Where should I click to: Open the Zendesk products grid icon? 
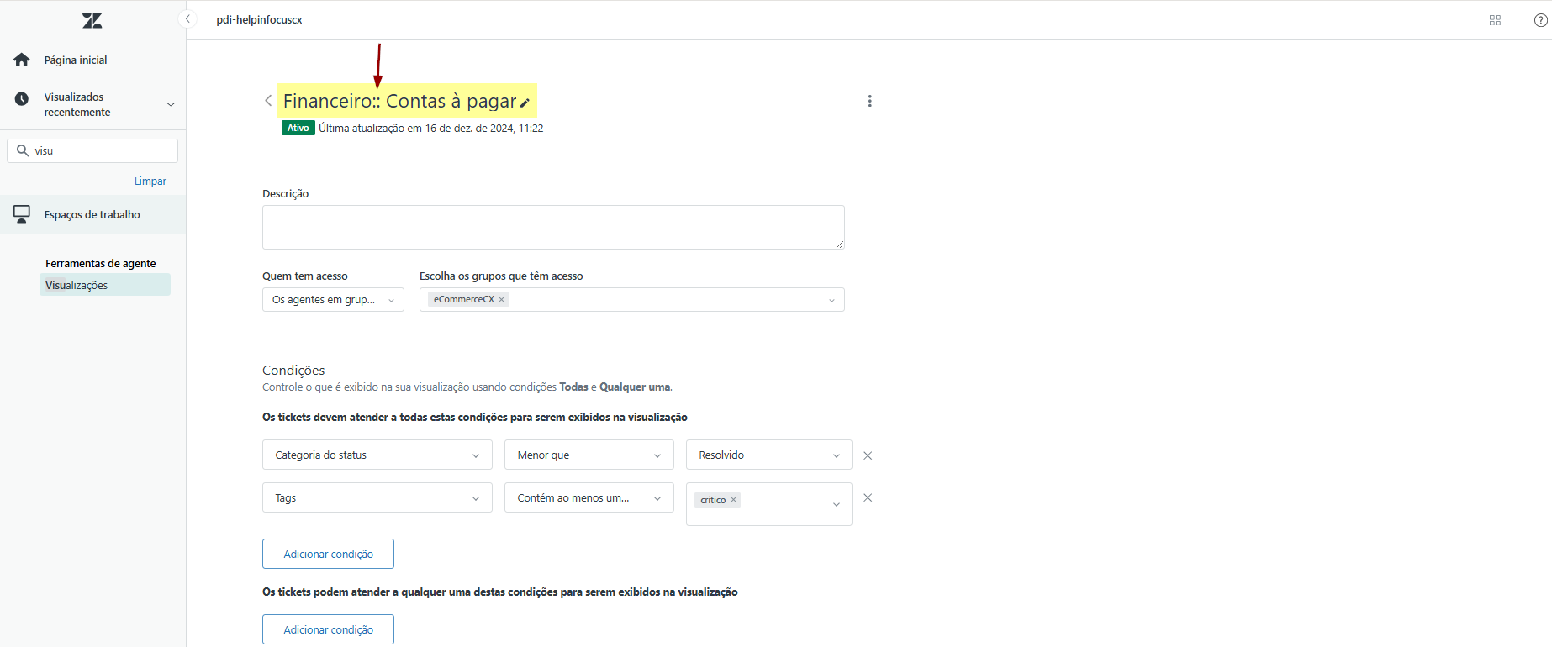1495,20
